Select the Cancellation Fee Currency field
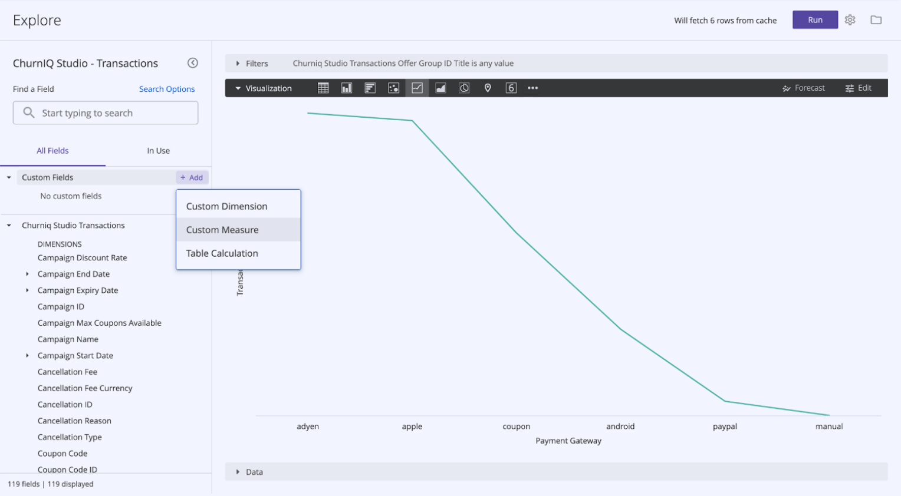The height and width of the screenshot is (496, 901). [x=85, y=388]
